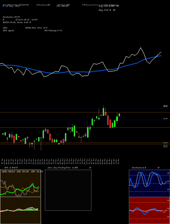The image size is (170, 224).
Task: Click the last green candlestick on the right
Action: pos(119,115)
